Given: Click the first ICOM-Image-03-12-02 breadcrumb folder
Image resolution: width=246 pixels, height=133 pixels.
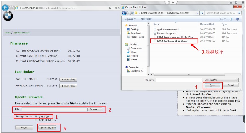Looking at the screenshot, I should pyautogui.click(x=152, y=13).
